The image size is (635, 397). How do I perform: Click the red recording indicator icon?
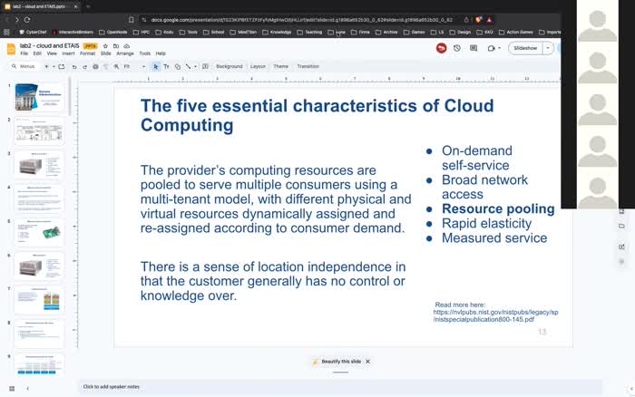442,48
